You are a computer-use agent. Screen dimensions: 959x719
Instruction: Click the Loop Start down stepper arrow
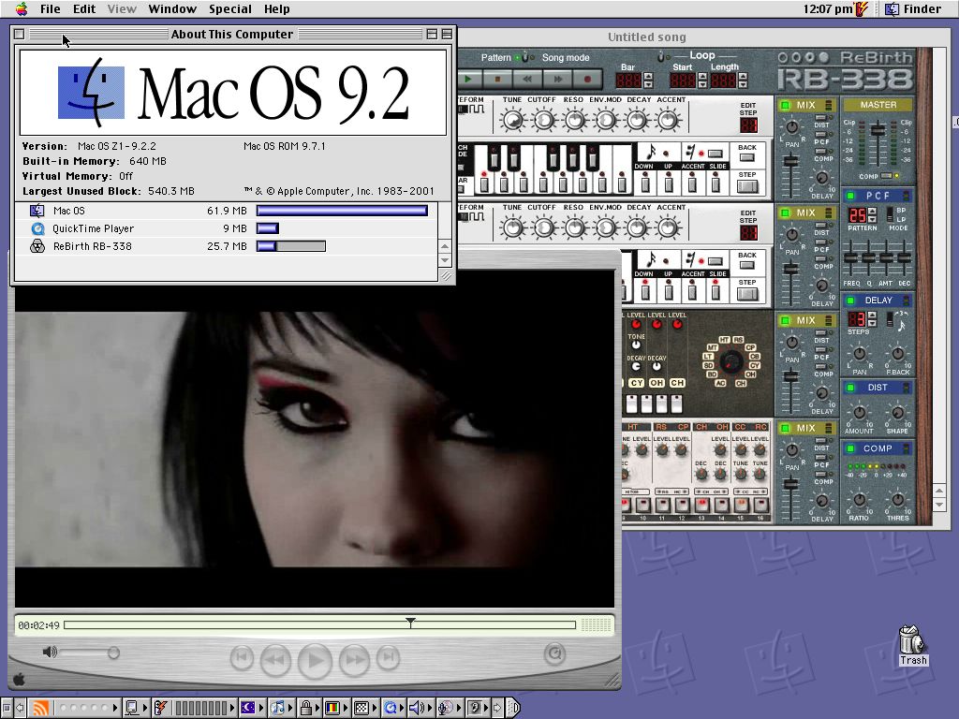[x=702, y=84]
